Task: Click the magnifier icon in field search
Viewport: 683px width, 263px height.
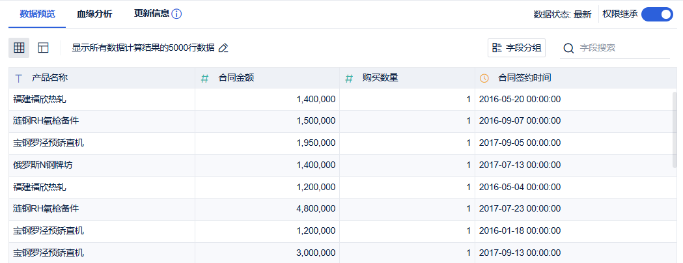Action: click(x=568, y=48)
